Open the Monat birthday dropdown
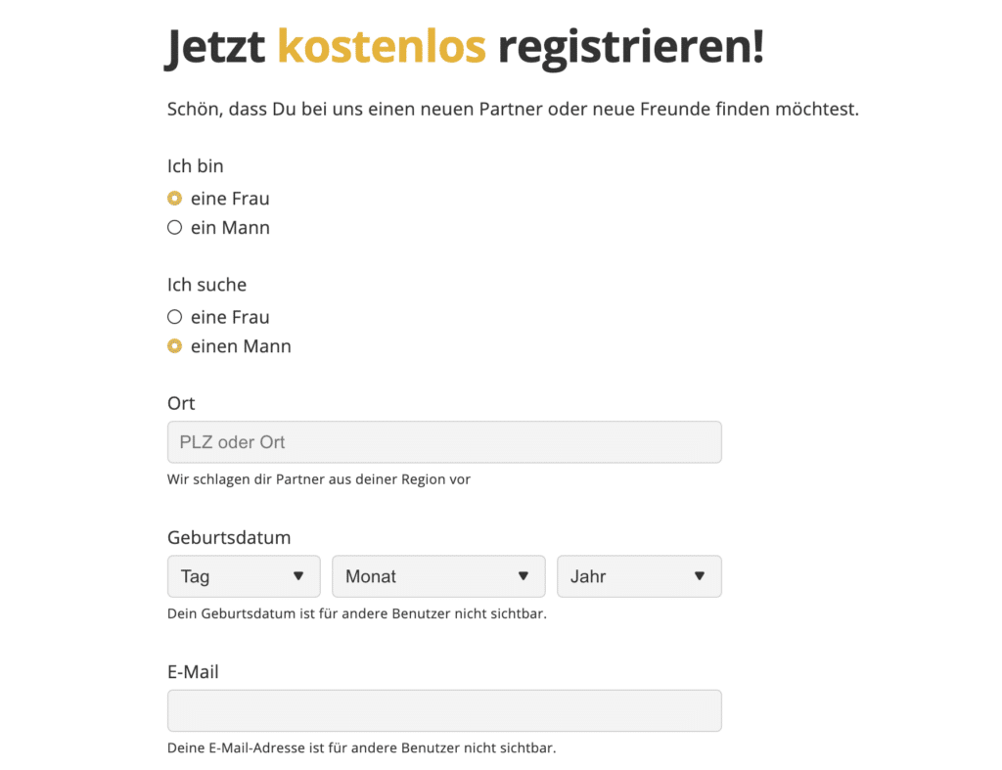 point(438,576)
